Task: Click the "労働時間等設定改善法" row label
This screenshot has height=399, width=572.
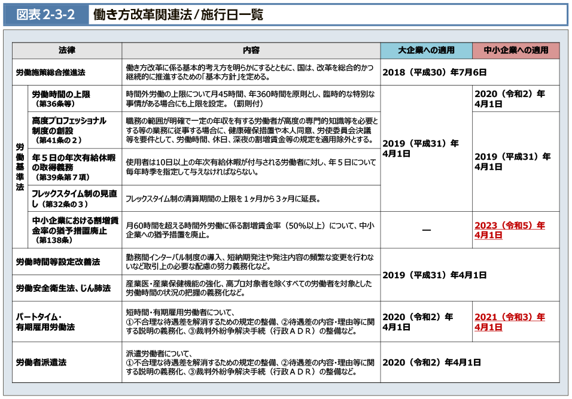Action: [x=57, y=262]
